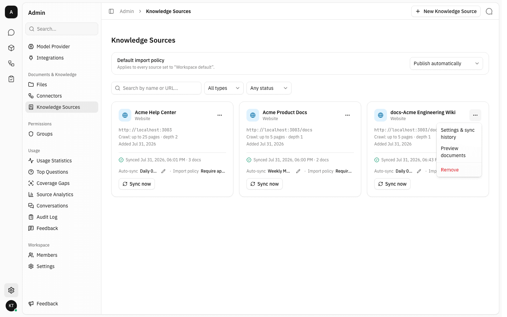Go to Model Provider page
This screenshot has width=507, height=317.
tap(62, 46)
